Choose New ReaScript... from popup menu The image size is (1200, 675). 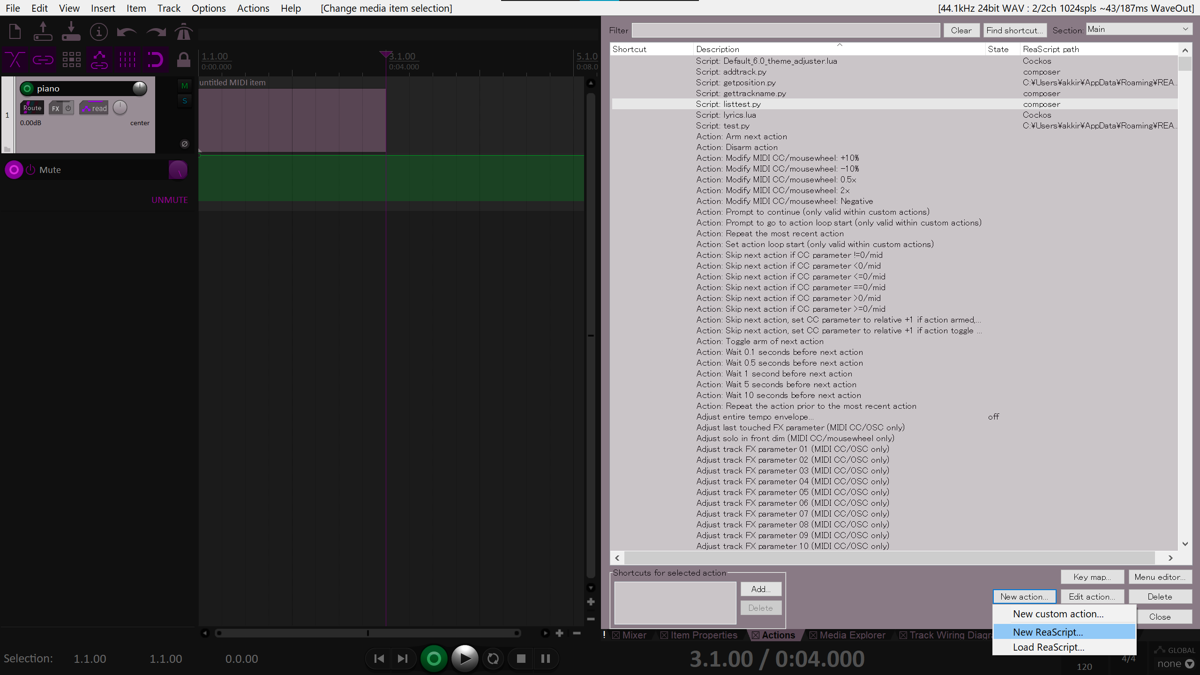point(1048,632)
